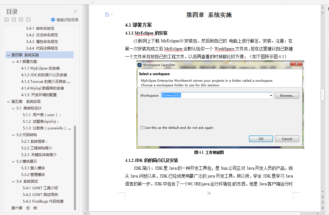Viewport: 329px width, 215px height.
Task: Jump to 4.1.2 JDK 的的简介以及安装 entry
Action: (x=44, y=75)
